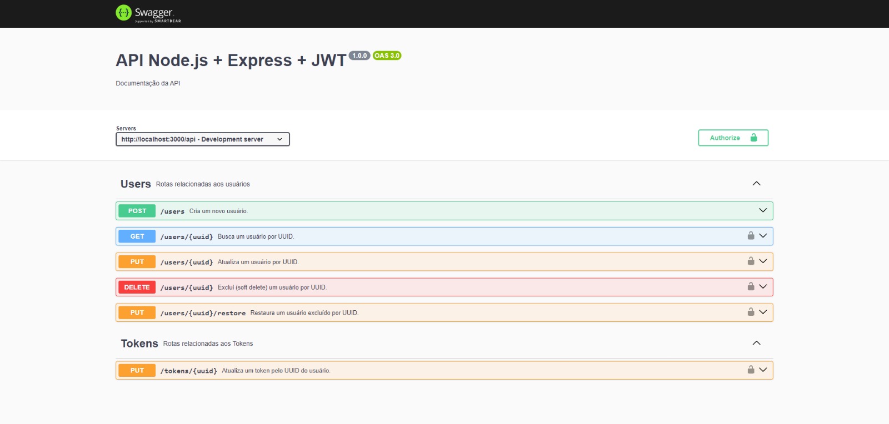Click the lock icon on PUT Atualiza um usuário row
Image resolution: width=889 pixels, height=424 pixels.
coord(751,261)
